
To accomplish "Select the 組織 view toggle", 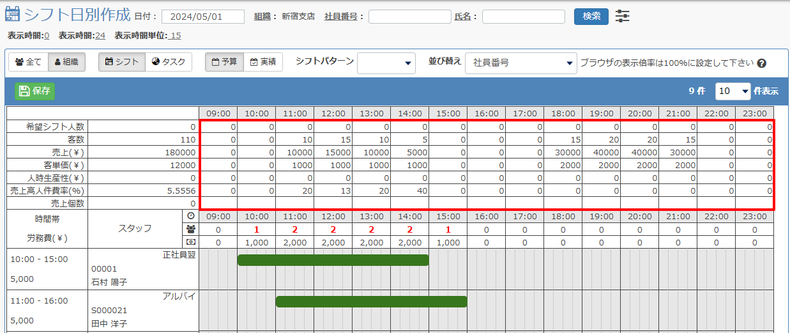I will point(66,62).
